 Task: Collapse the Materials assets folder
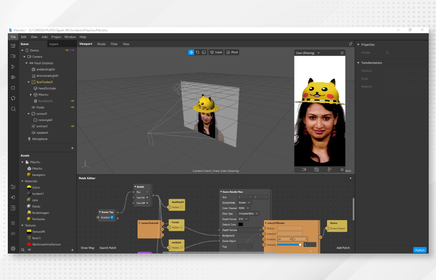[x=22, y=181]
